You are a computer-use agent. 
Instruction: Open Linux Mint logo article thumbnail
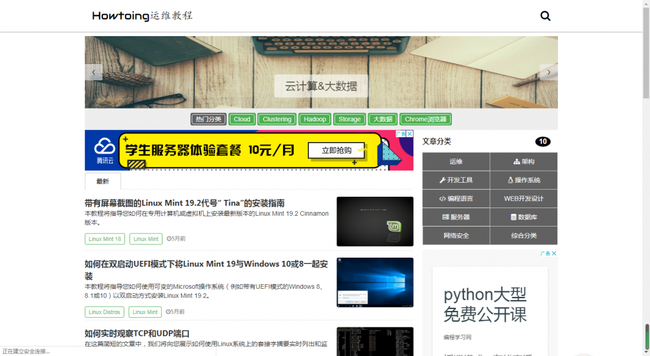375,221
